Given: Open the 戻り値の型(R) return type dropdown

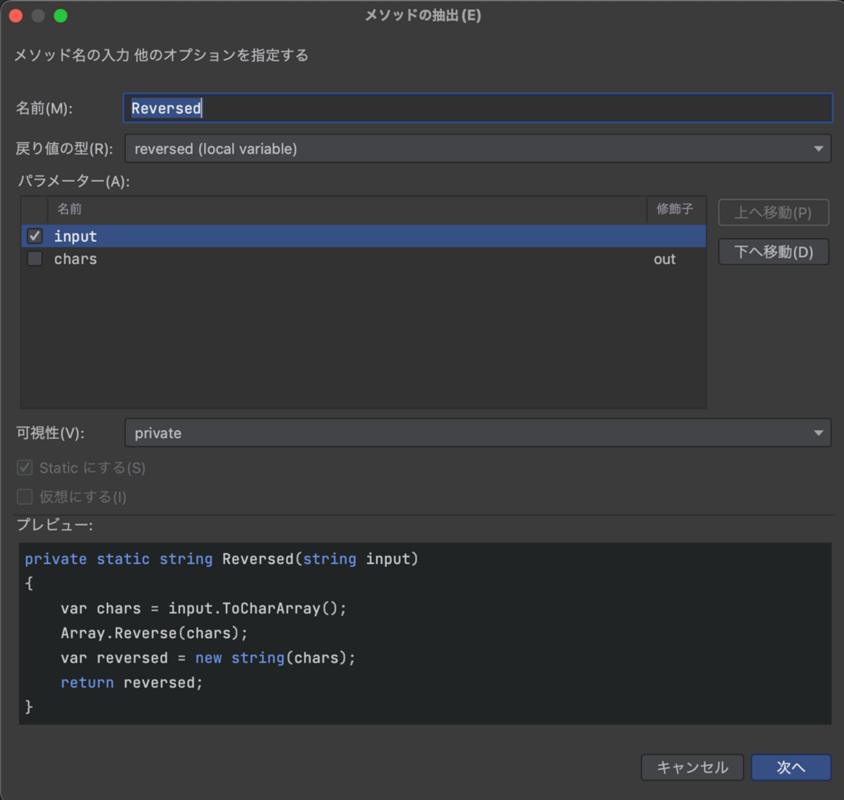Looking at the screenshot, I should pyautogui.click(x=478, y=149).
